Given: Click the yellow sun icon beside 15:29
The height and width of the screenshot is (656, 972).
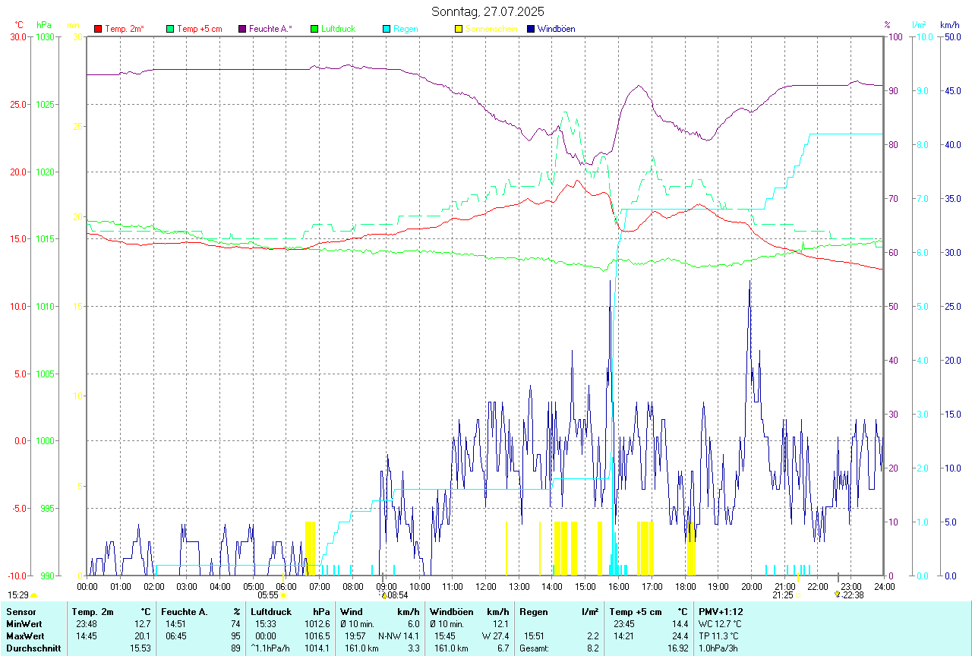Looking at the screenshot, I should pos(34,595).
